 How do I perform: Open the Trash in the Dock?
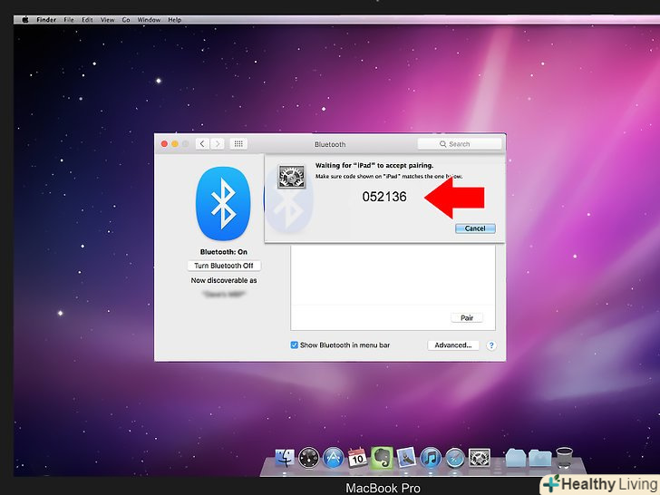pyautogui.click(x=564, y=458)
